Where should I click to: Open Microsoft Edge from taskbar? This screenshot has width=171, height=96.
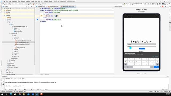pos(11,94)
